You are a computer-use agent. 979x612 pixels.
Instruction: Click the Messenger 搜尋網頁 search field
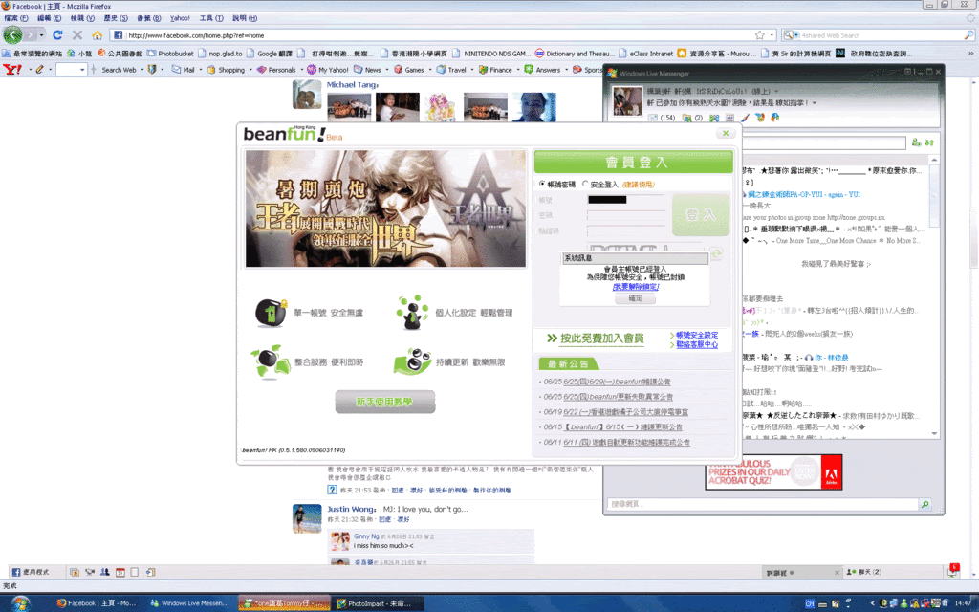tap(762, 504)
